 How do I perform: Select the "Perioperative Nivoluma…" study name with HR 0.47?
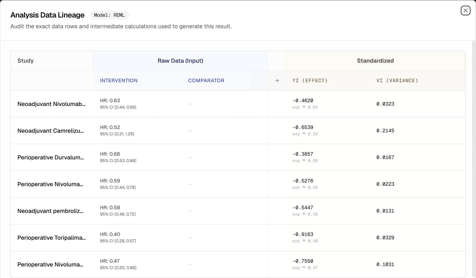(x=50, y=265)
